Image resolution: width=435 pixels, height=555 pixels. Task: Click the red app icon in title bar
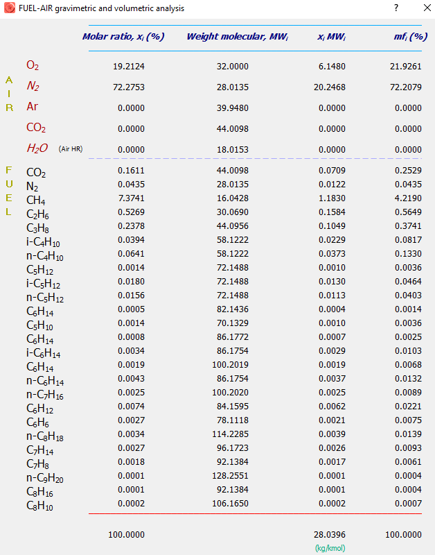pos(9,8)
